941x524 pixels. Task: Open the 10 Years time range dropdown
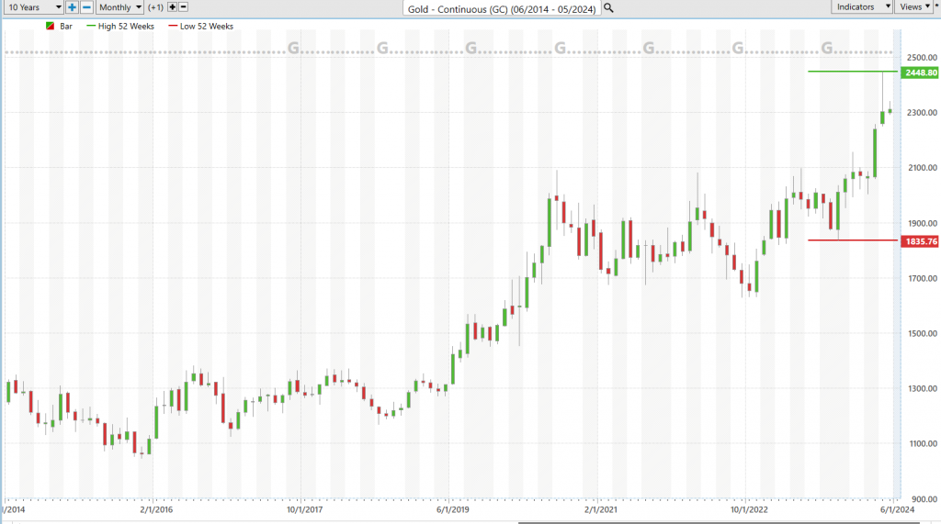[32, 7]
